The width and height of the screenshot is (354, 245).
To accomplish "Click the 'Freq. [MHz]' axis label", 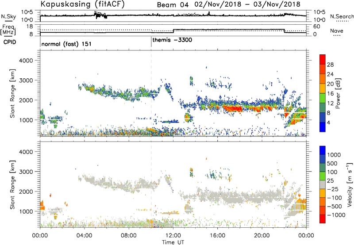I will click(8, 30).
